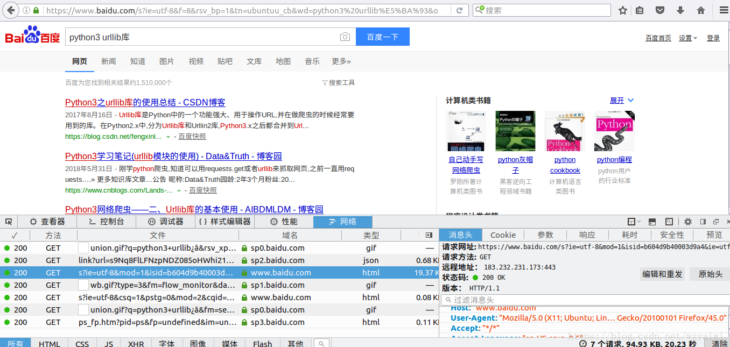Screen dimensions: 730x347
Task: Open Cookie tab in request details
Action: pos(503,235)
